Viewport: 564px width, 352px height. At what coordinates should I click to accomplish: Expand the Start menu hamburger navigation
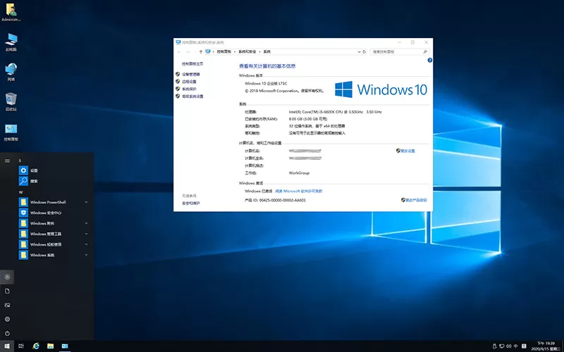(7, 161)
